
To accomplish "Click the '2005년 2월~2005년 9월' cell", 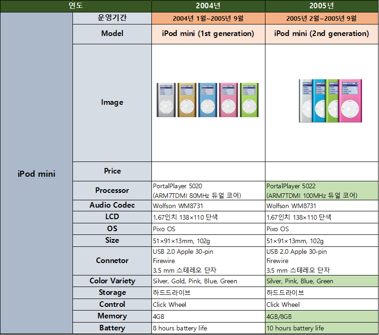I will pos(322,18).
